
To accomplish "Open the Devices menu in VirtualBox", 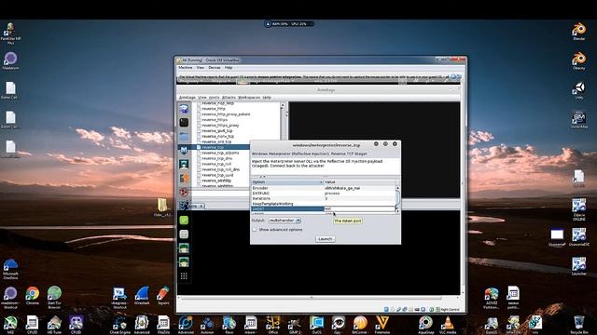I will click(x=214, y=68).
